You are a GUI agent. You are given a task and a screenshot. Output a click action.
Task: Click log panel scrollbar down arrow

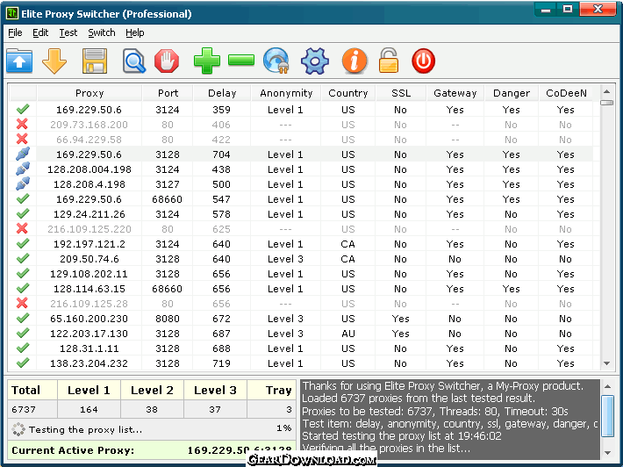(607, 453)
